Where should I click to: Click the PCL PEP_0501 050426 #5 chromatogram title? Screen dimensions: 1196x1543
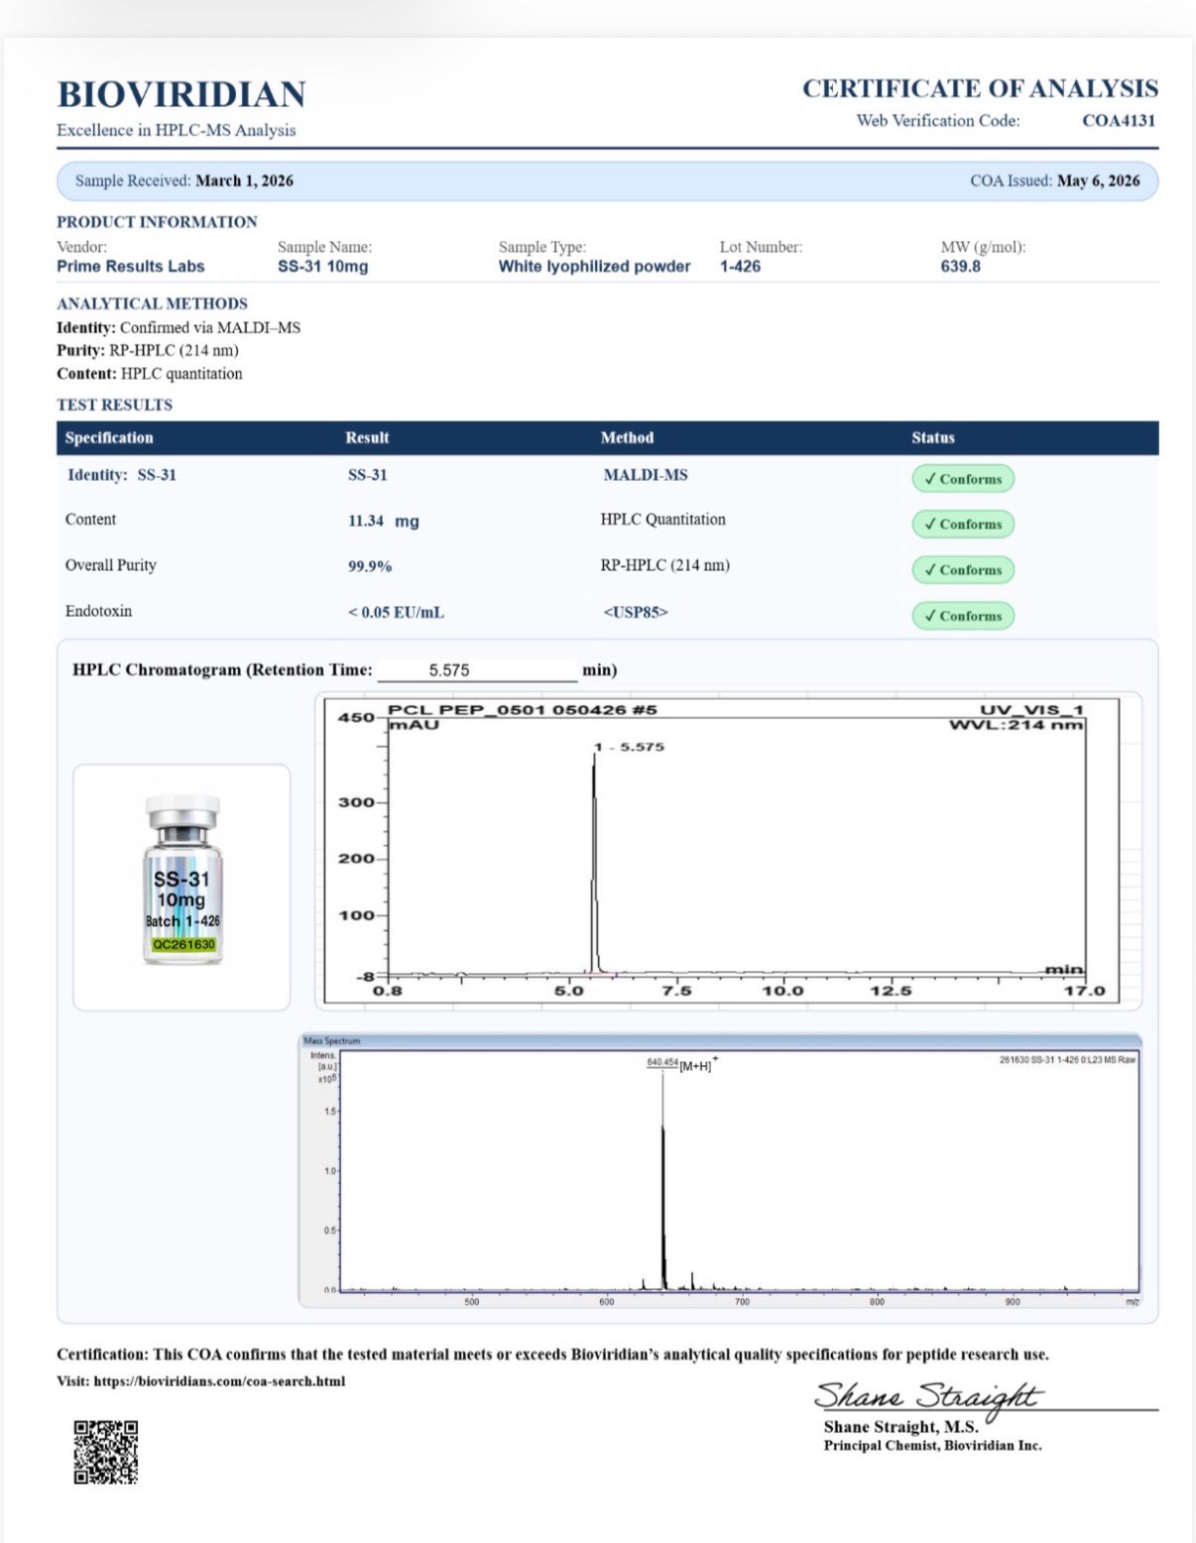point(523,710)
